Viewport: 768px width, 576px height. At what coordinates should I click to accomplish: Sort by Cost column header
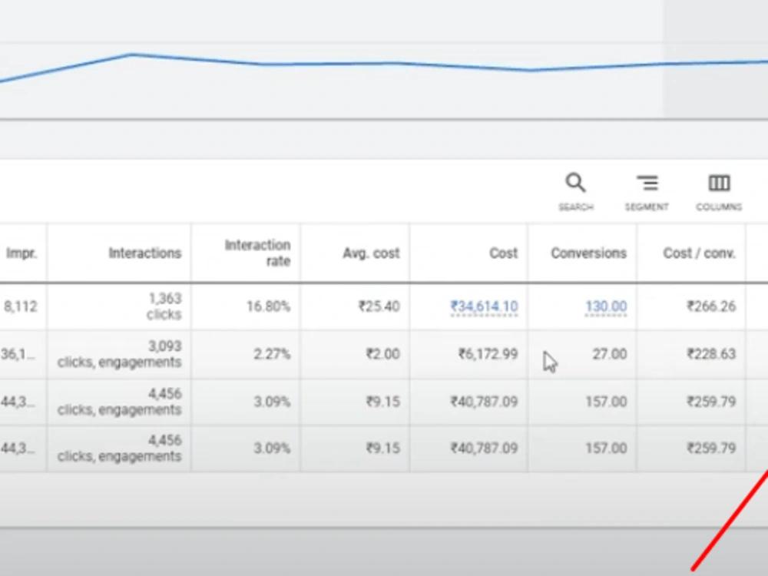click(x=504, y=253)
